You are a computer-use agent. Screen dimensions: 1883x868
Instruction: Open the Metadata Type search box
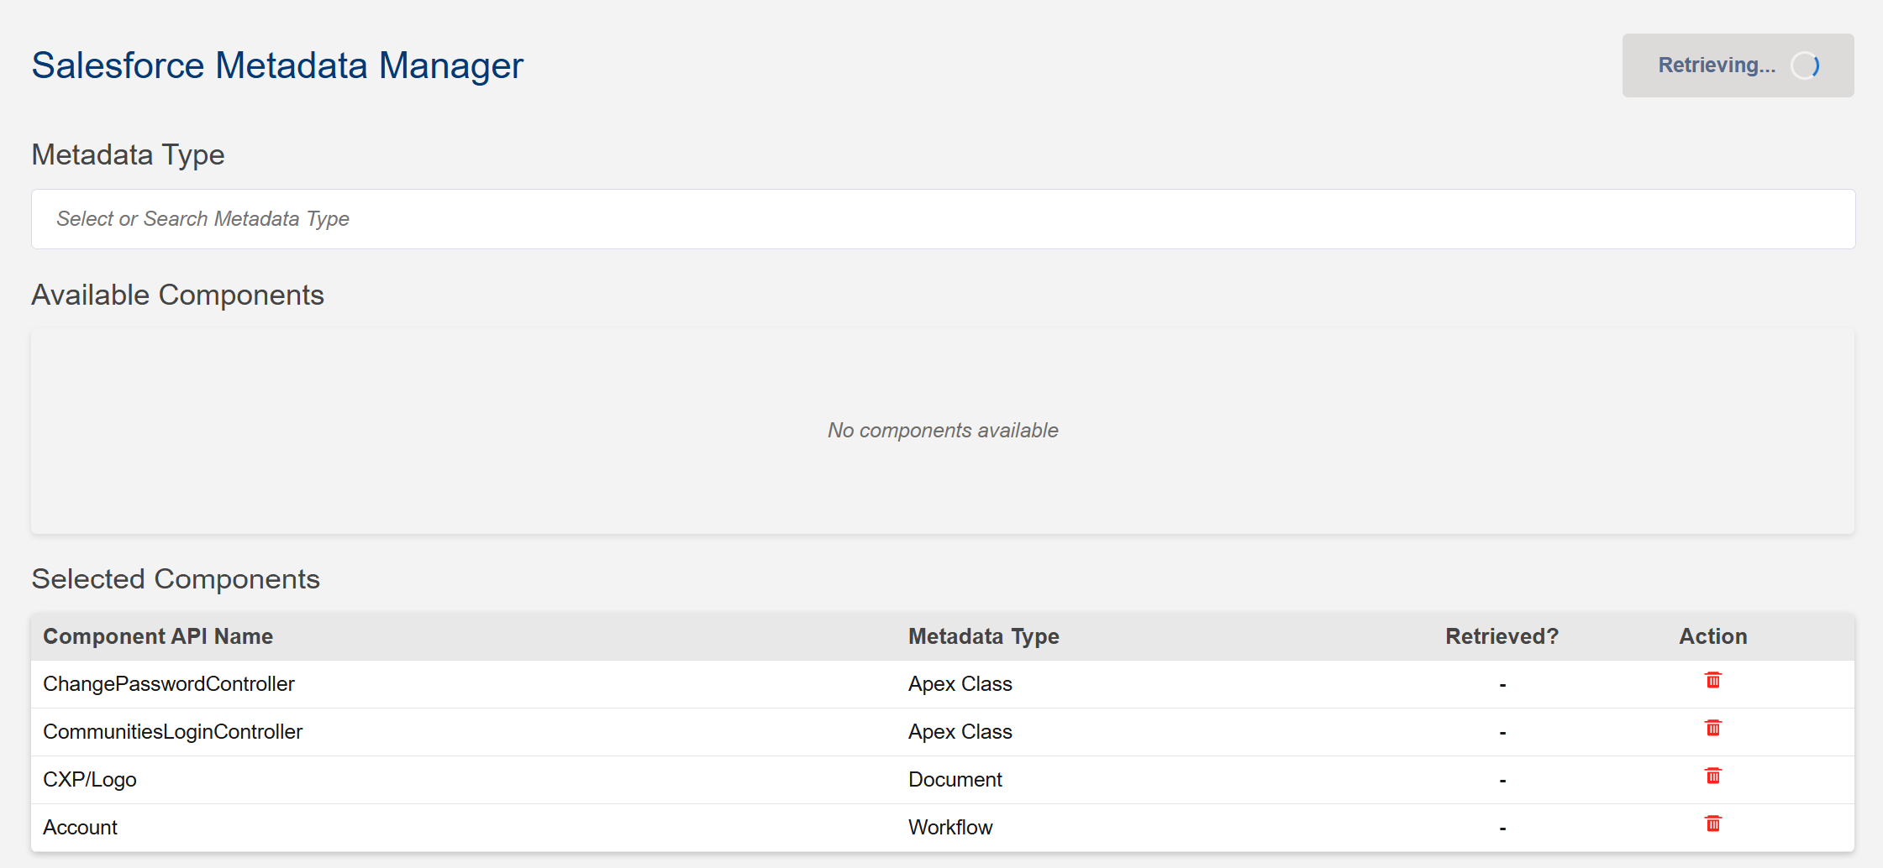(x=943, y=219)
